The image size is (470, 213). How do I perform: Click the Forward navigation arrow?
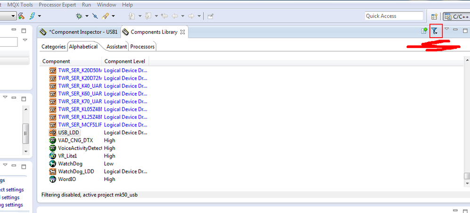191,16
